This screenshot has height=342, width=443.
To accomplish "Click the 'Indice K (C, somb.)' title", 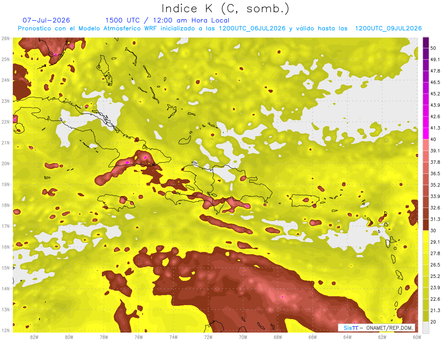I will click(226, 9).
